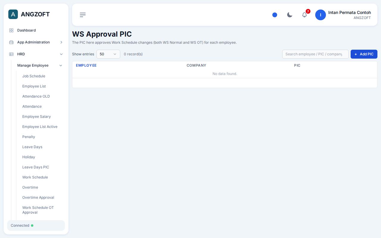Go to Employee List
Image resolution: width=381 pixels, height=238 pixels.
click(34, 86)
